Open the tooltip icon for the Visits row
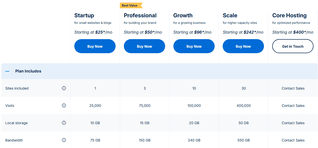Image resolution: width=318 pixels, height=148 pixels. 64,105
